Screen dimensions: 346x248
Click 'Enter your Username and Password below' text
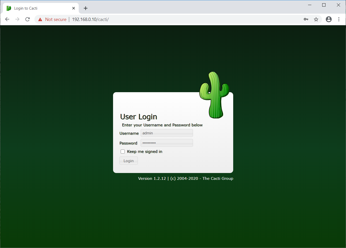pyautogui.click(x=162, y=125)
